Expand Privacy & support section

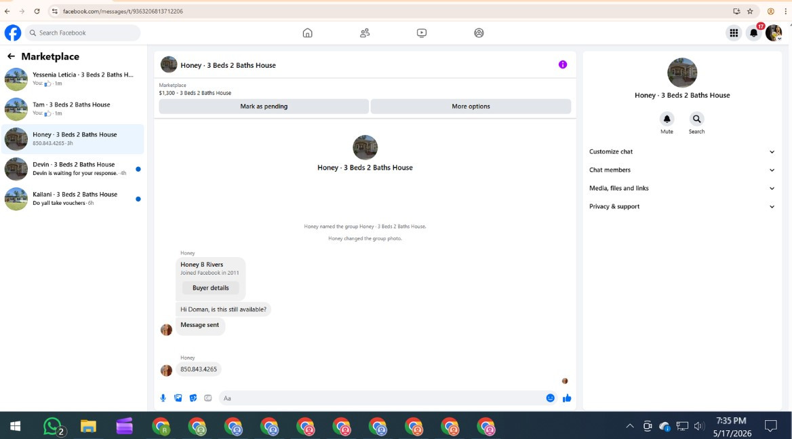[682, 206]
